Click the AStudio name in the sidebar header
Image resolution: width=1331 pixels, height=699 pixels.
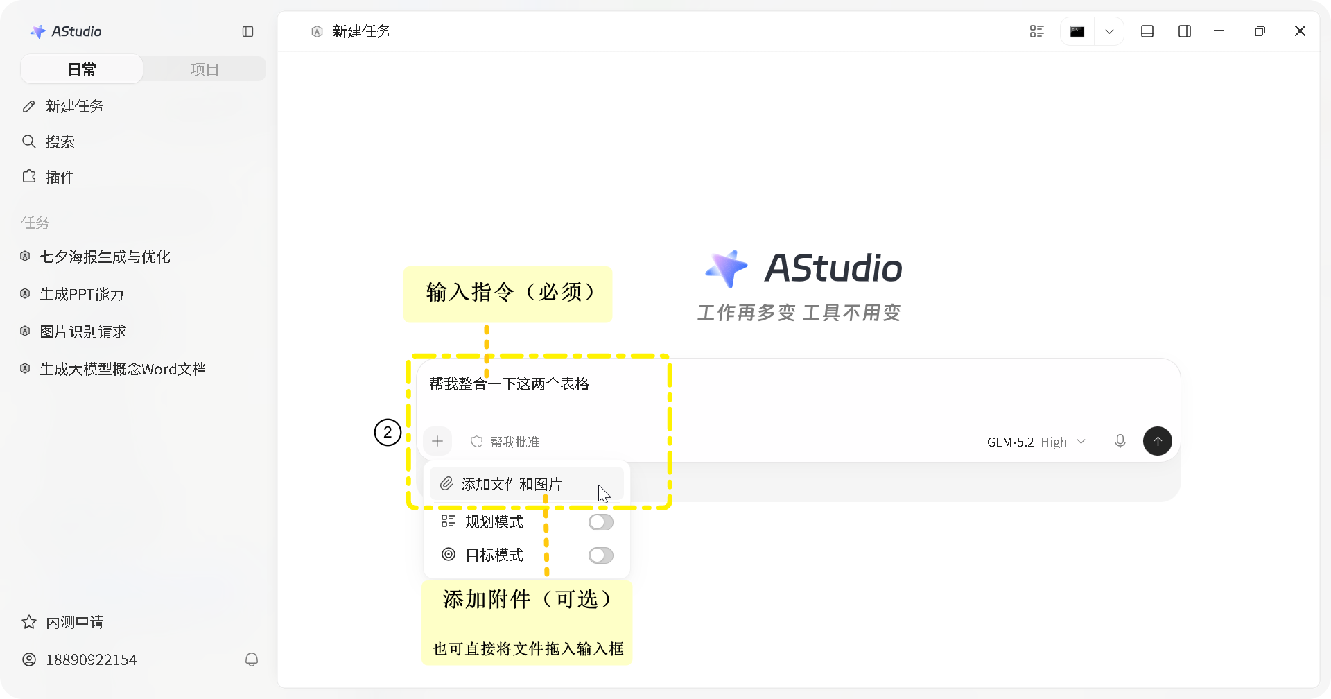pos(76,31)
